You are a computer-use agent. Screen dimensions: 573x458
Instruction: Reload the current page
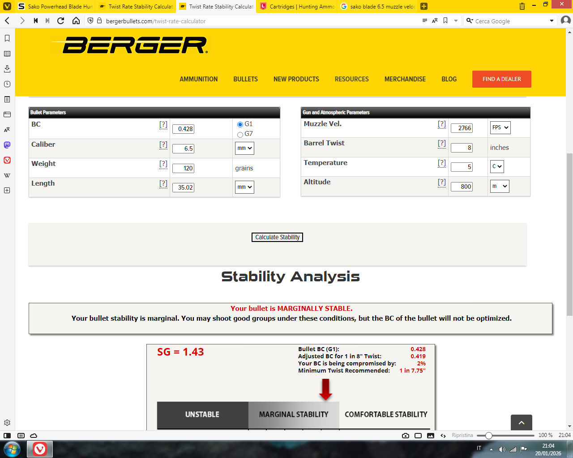(61, 21)
